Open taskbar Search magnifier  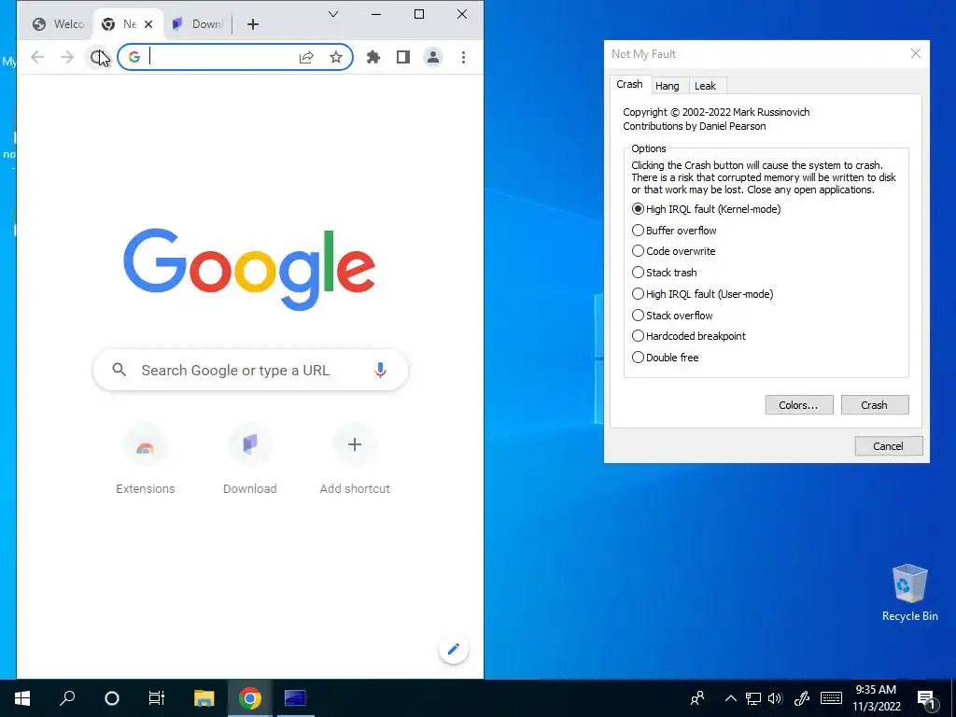[67, 698]
